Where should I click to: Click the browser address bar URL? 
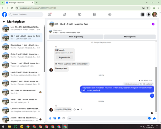pyautogui.click(x=38, y=8)
